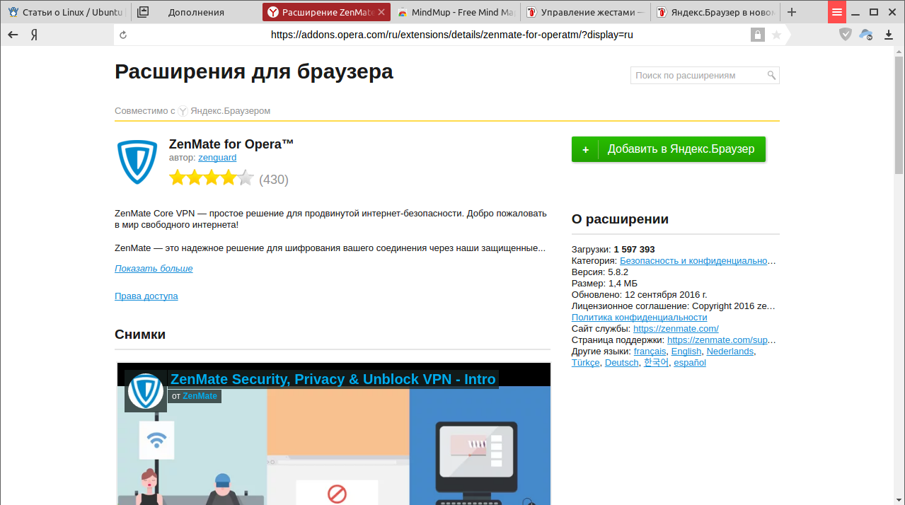The width and height of the screenshot is (905, 505).
Task: Click the Яндекс.Браузером compatibility text
Action: click(x=230, y=111)
